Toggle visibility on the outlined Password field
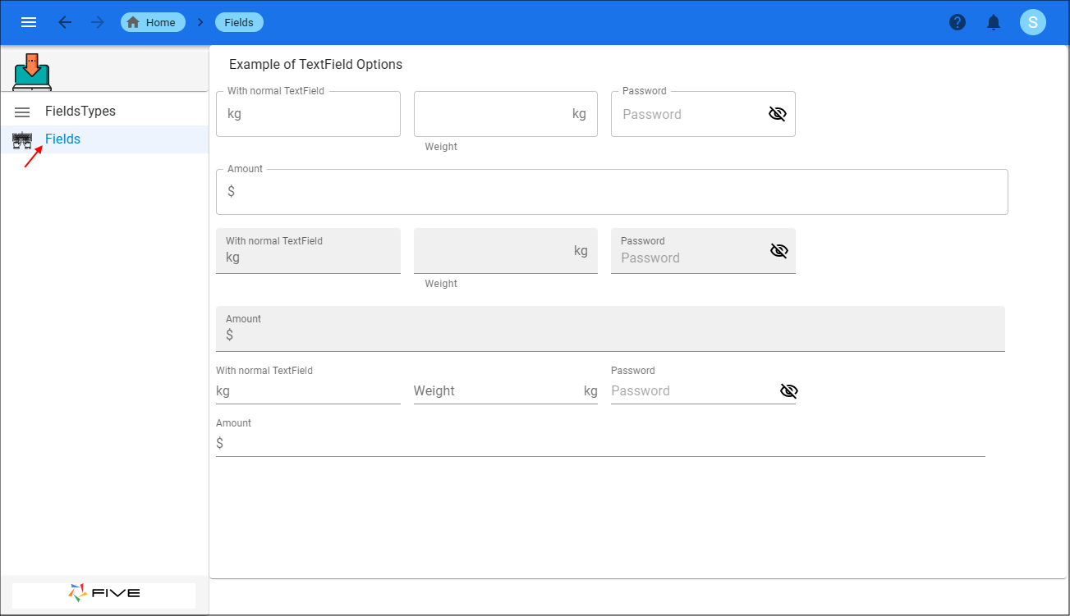This screenshot has height=616, width=1070. tap(778, 113)
